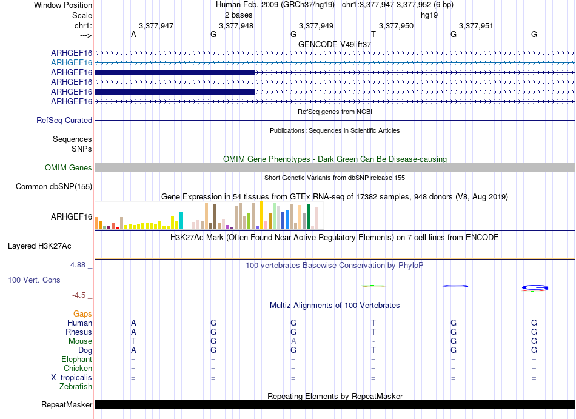Open Short Genetic Variants from dbSNP title
Viewport: 576px width, 419px height.
(335, 178)
